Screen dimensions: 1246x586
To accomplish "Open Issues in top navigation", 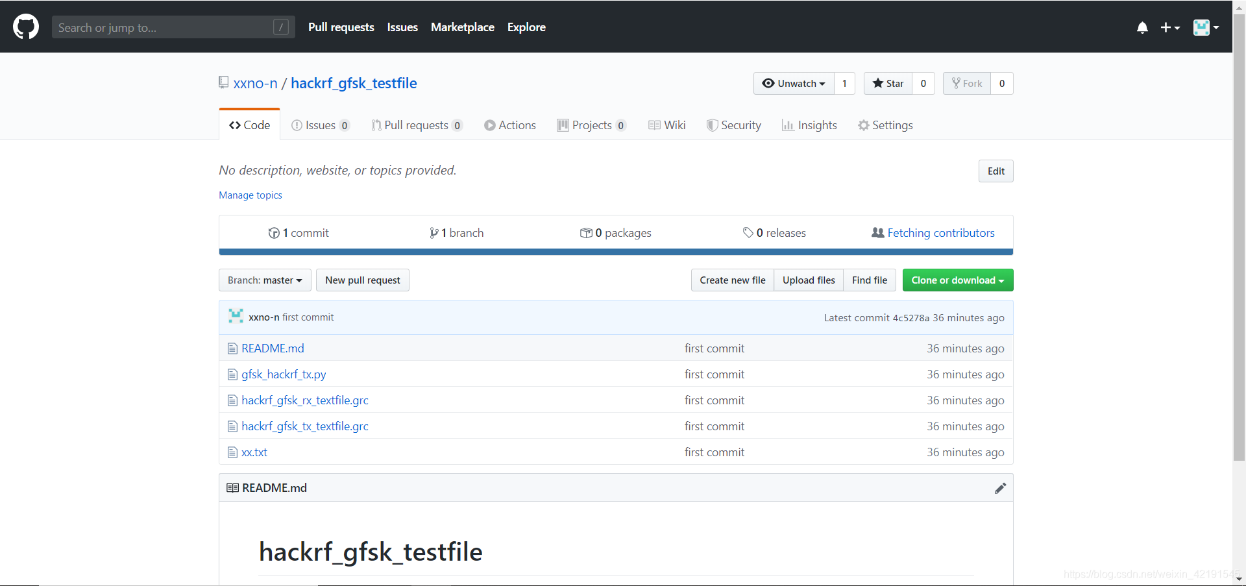I will 402,27.
